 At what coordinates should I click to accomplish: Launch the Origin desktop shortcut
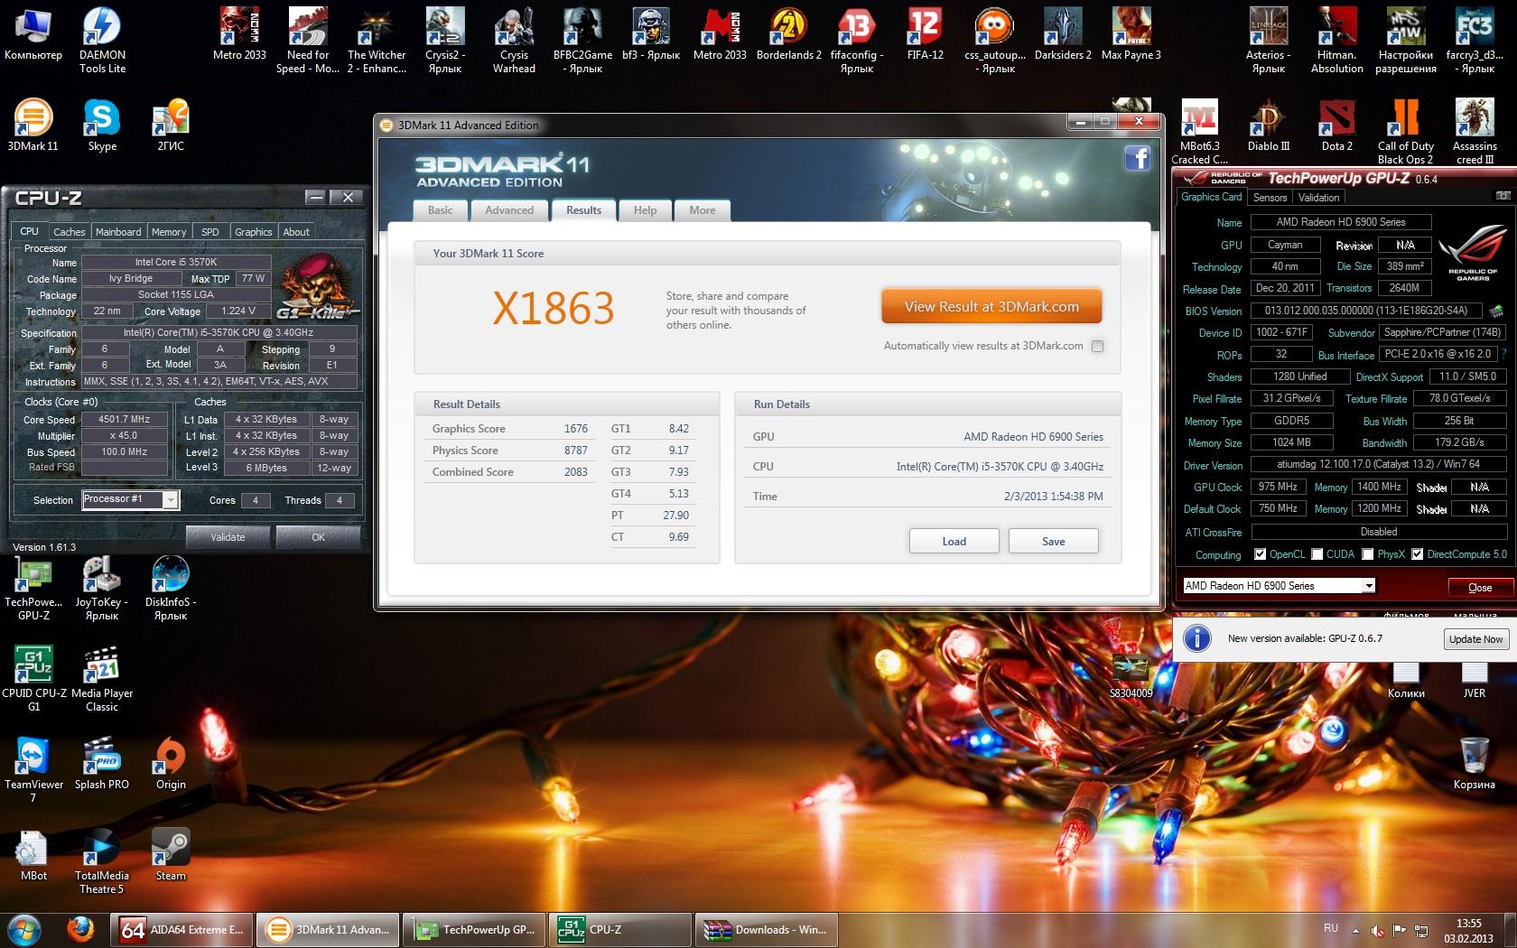171,764
